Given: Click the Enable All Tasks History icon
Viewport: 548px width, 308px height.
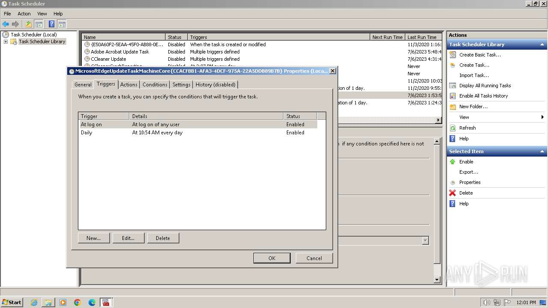Looking at the screenshot, I should [x=453, y=96].
